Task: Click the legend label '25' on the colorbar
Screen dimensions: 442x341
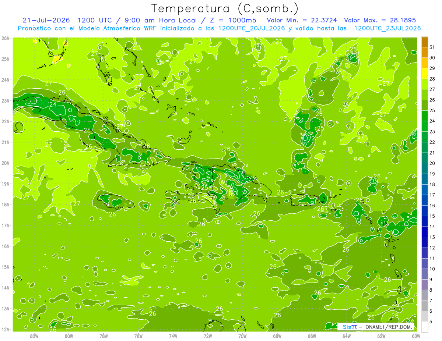Action: [x=432, y=110]
